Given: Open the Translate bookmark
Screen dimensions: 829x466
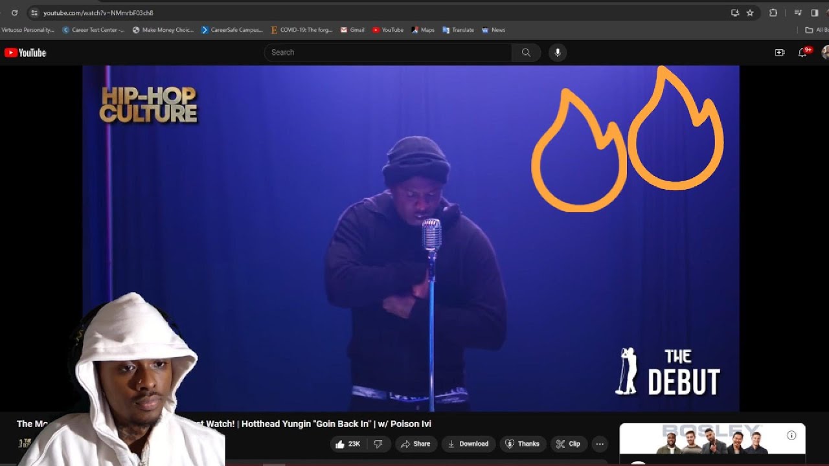Looking at the screenshot, I should click(x=458, y=30).
